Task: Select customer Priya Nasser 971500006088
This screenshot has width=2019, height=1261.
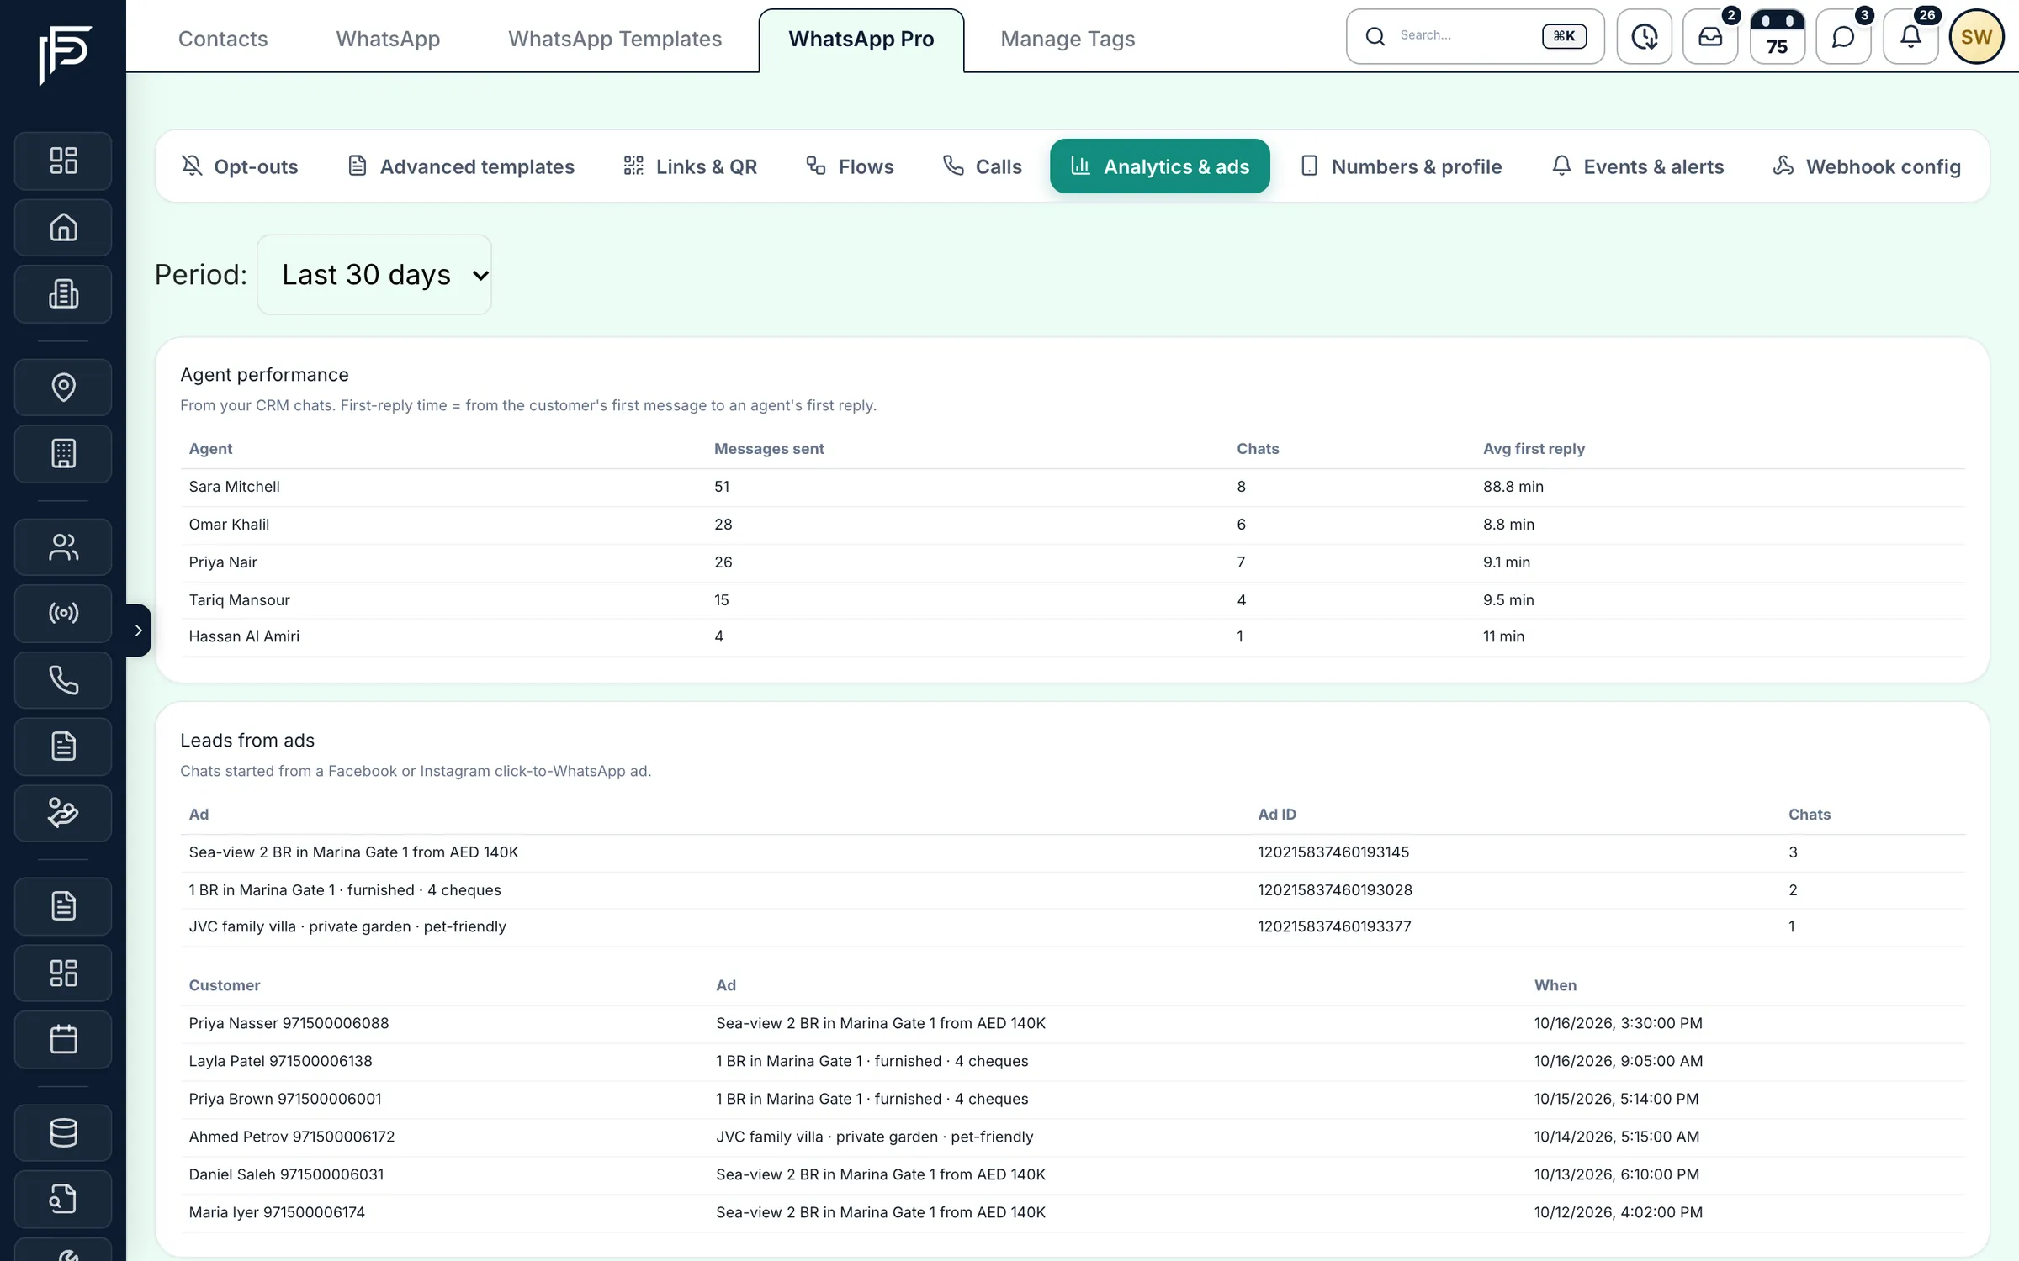Action: tap(289, 1024)
